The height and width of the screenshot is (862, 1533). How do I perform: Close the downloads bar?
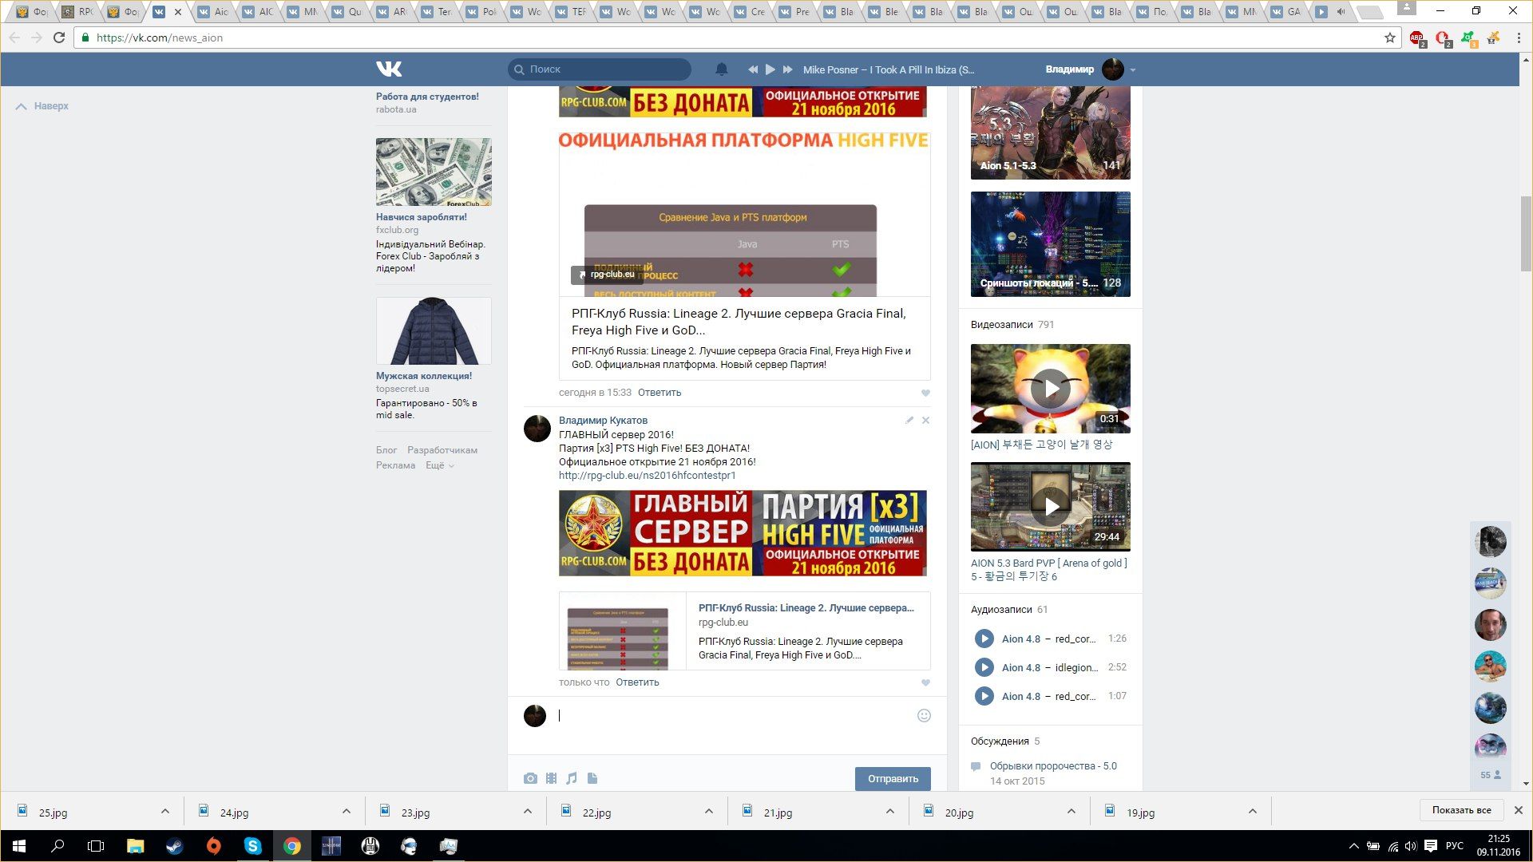1519,810
